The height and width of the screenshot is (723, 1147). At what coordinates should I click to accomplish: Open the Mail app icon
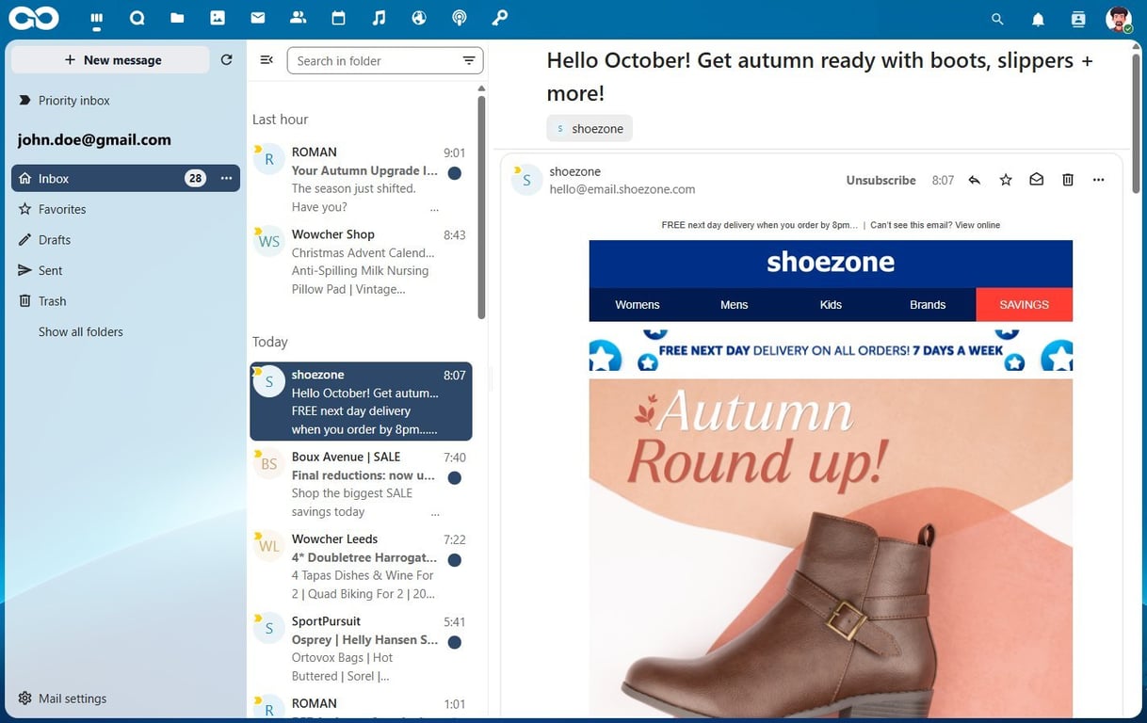click(258, 18)
